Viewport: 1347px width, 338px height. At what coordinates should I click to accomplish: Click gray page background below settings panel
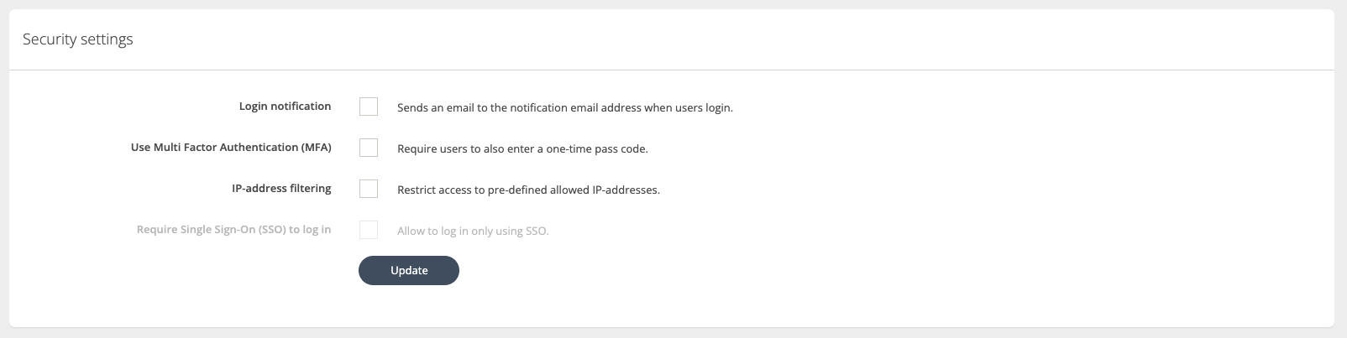[x=672, y=333]
